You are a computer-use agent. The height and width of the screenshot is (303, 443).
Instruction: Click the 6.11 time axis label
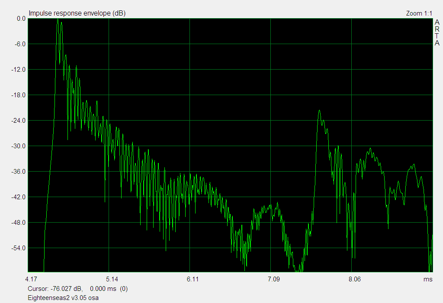click(193, 279)
